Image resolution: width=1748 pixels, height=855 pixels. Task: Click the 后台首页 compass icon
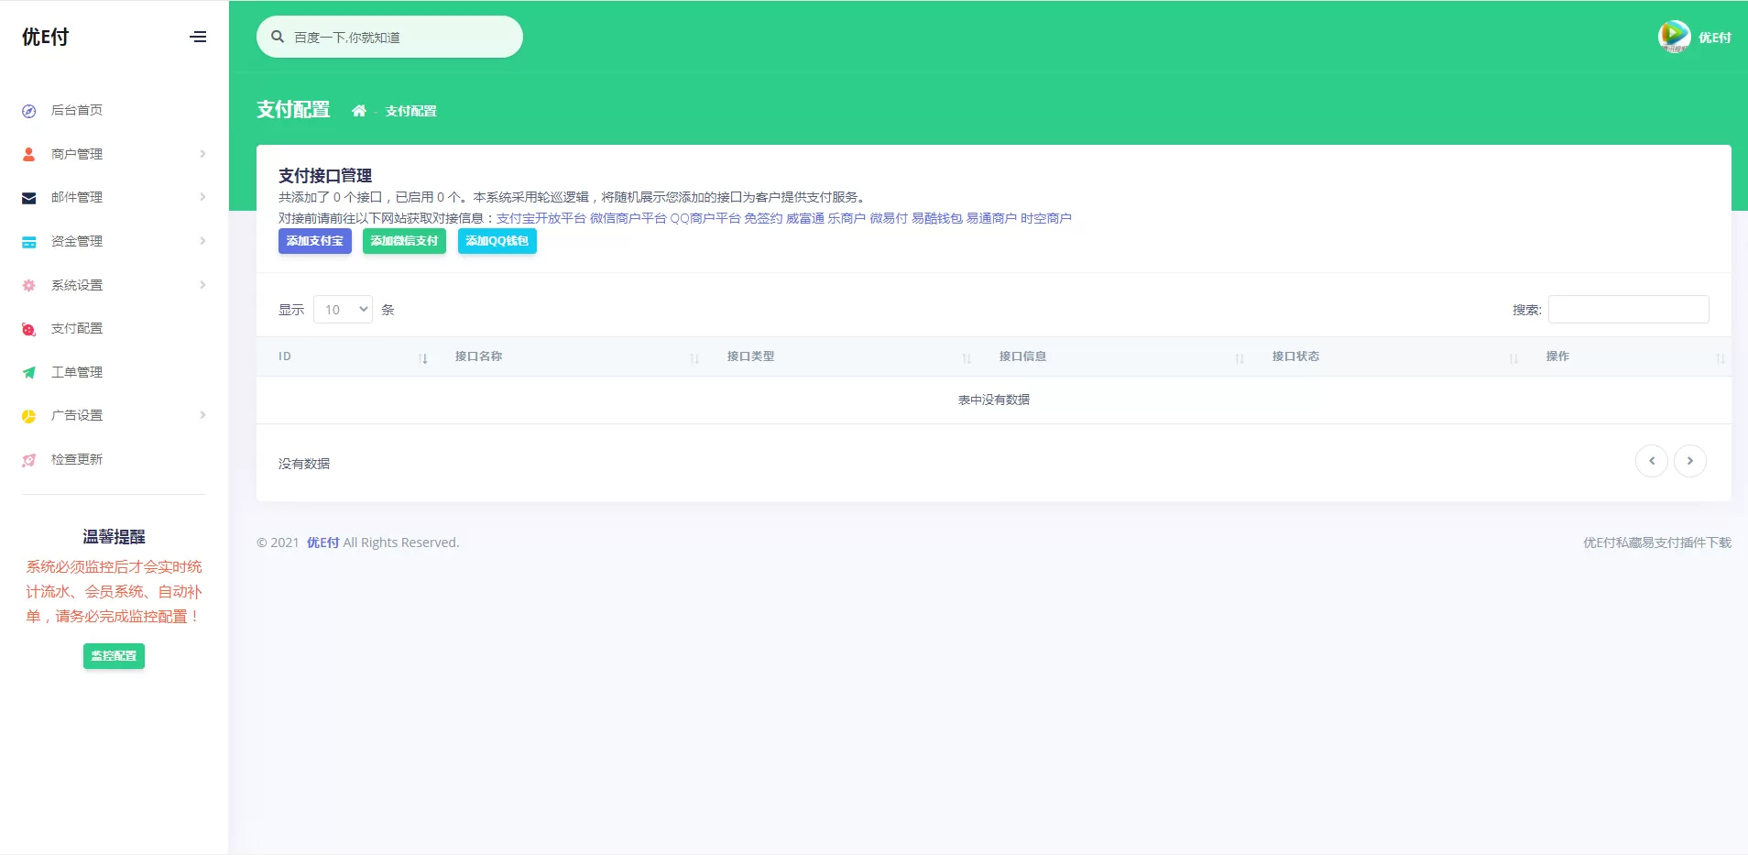click(29, 111)
